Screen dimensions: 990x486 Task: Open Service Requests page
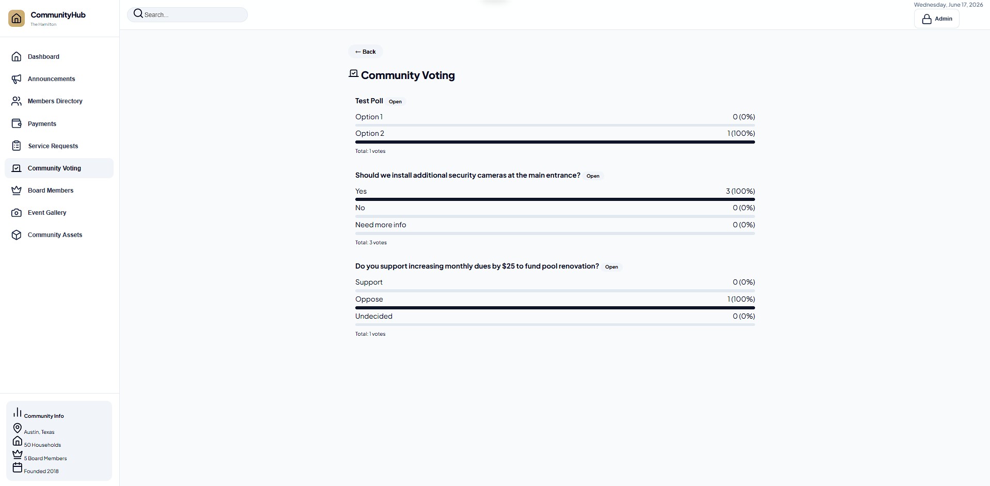59,146
